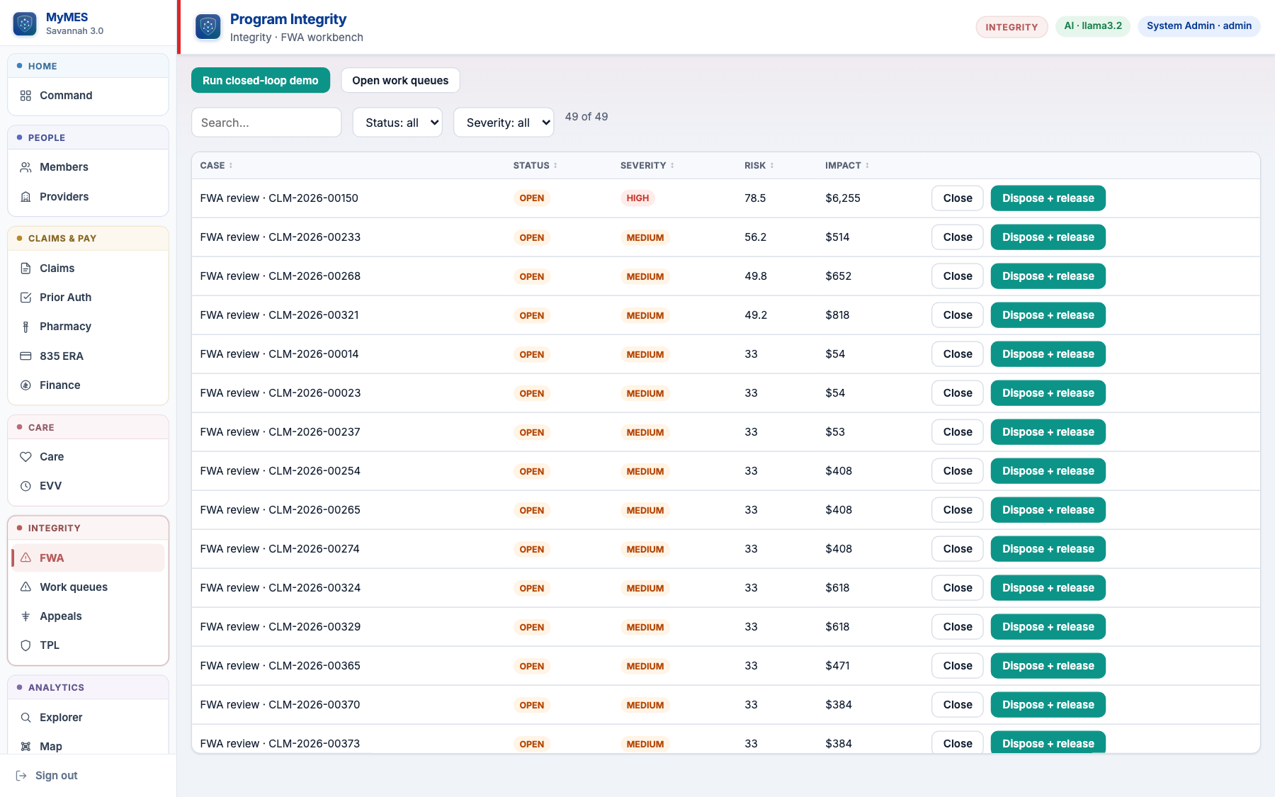This screenshot has height=797, width=1275.
Task: Open the Status filter dropdown
Action: tap(397, 123)
